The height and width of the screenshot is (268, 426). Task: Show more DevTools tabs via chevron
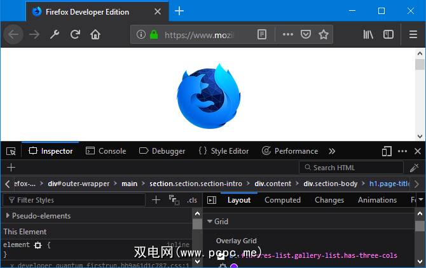click(x=331, y=151)
